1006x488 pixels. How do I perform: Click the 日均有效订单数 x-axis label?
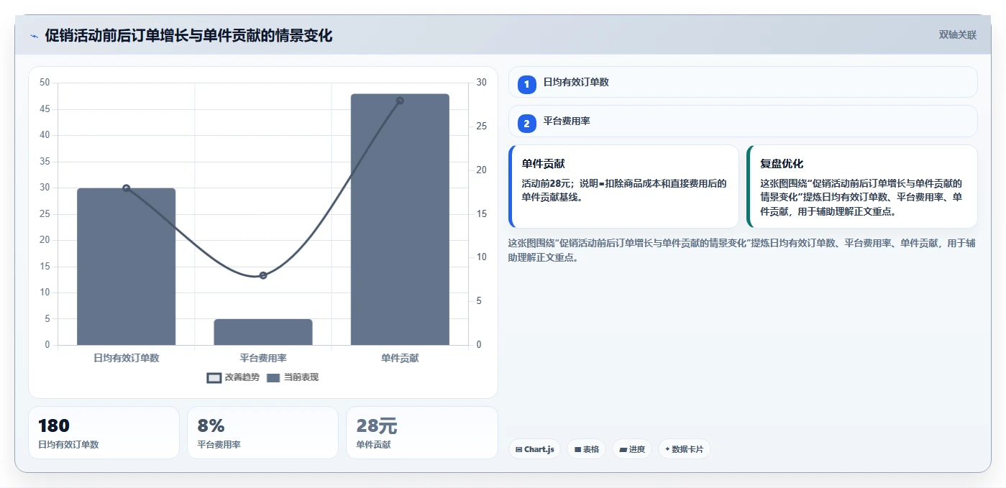click(x=126, y=357)
